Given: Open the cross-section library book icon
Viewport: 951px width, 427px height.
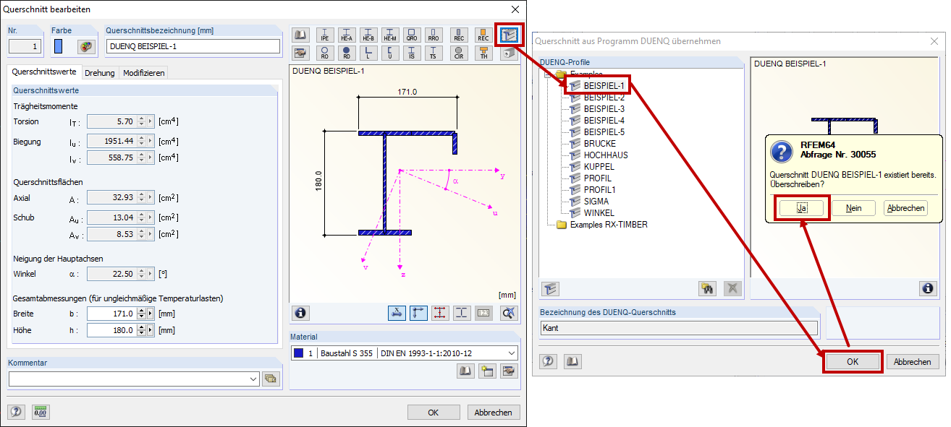Looking at the screenshot, I should tap(300, 35).
